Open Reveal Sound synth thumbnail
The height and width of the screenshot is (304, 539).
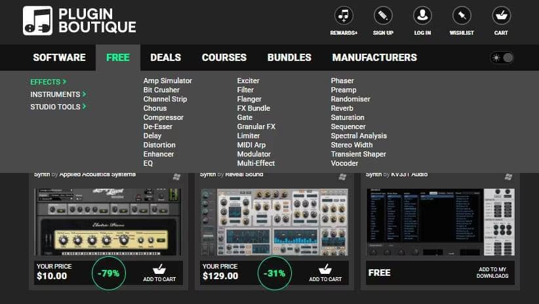coord(274,222)
